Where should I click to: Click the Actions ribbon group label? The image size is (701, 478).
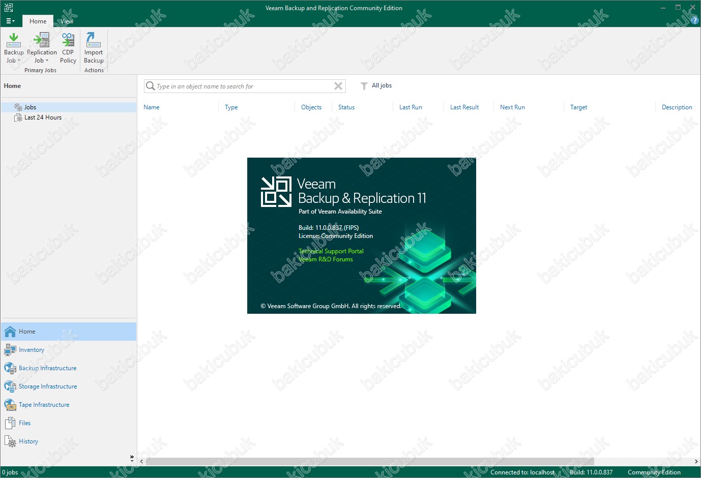coord(94,71)
